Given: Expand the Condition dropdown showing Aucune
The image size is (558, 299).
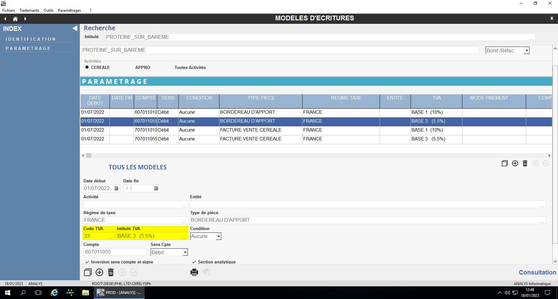Looking at the screenshot, I should coord(218,236).
